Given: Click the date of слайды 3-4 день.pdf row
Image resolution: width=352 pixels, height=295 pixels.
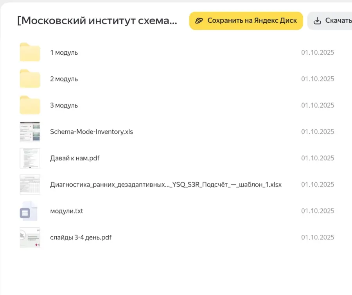Looking at the screenshot, I should (x=318, y=237).
